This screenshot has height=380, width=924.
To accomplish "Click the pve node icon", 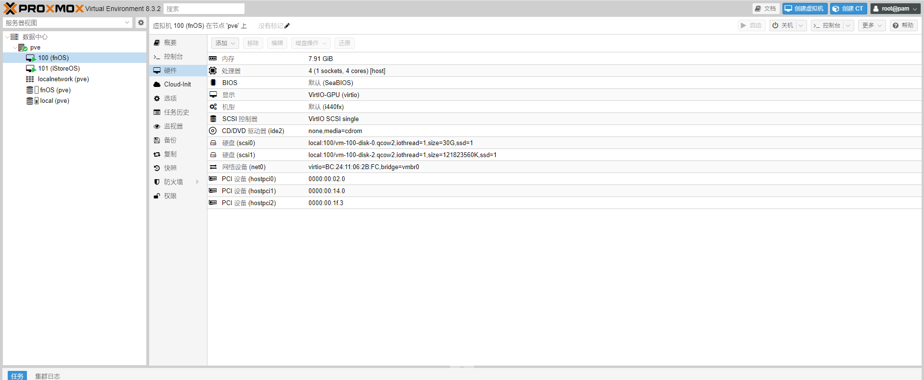I will coord(23,48).
